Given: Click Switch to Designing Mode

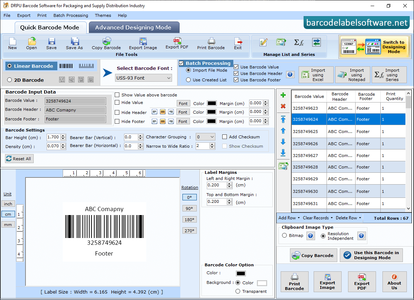Looking at the screenshot, I should point(375,47).
